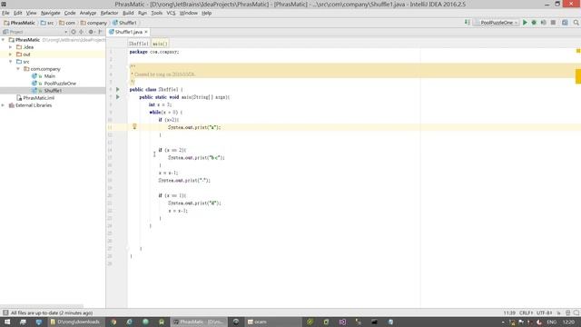Viewport: 581px width, 327px height.
Task: Select Main class in project tree
Action: (x=50, y=76)
